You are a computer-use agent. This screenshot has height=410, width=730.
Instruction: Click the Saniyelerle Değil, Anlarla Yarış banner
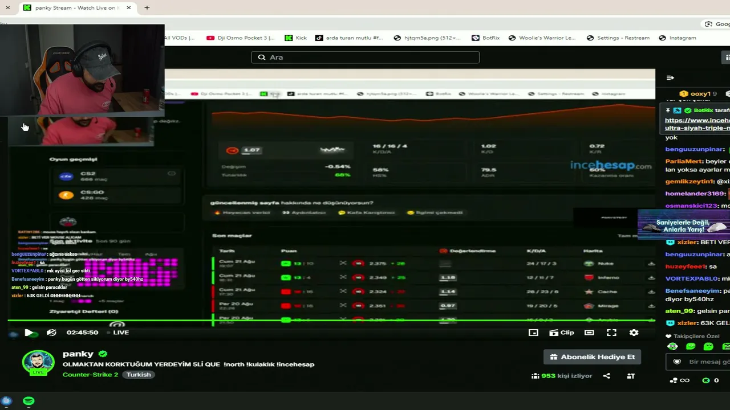[684, 225]
